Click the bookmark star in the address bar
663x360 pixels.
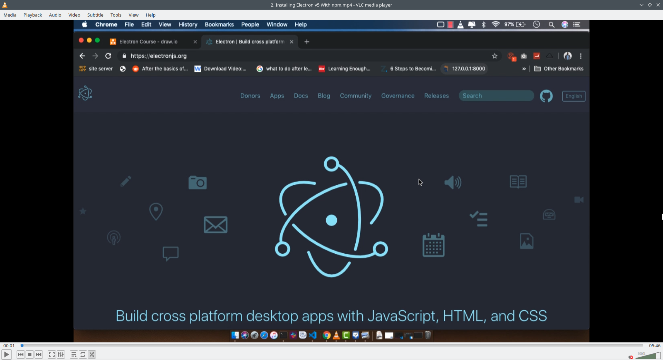[x=495, y=56]
